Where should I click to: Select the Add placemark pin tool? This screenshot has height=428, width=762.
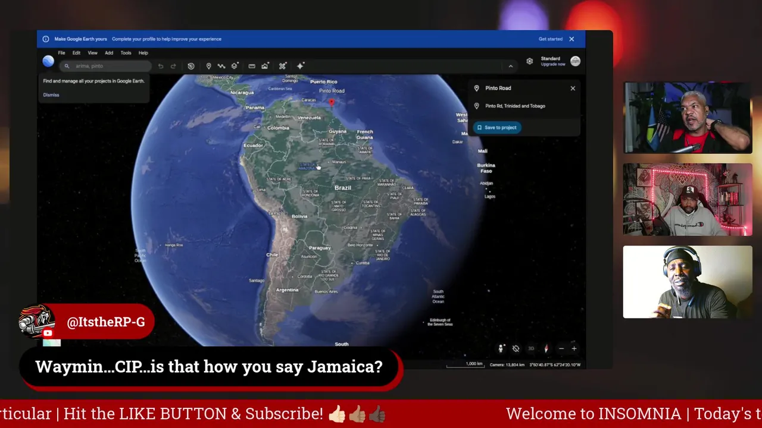(x=208, y=66)
